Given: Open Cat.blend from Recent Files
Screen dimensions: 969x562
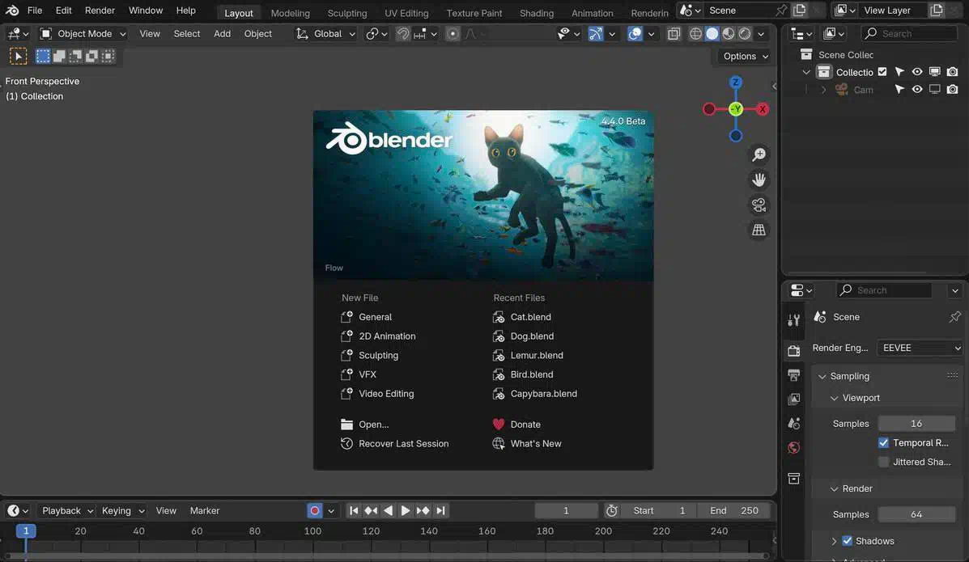Looking at the screenshot, I should (530, 317).
